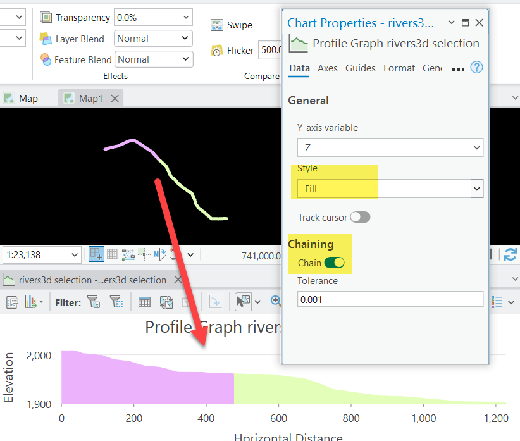Open the Style dropdown showing Fill
The image size is (520, 441).
477,189
